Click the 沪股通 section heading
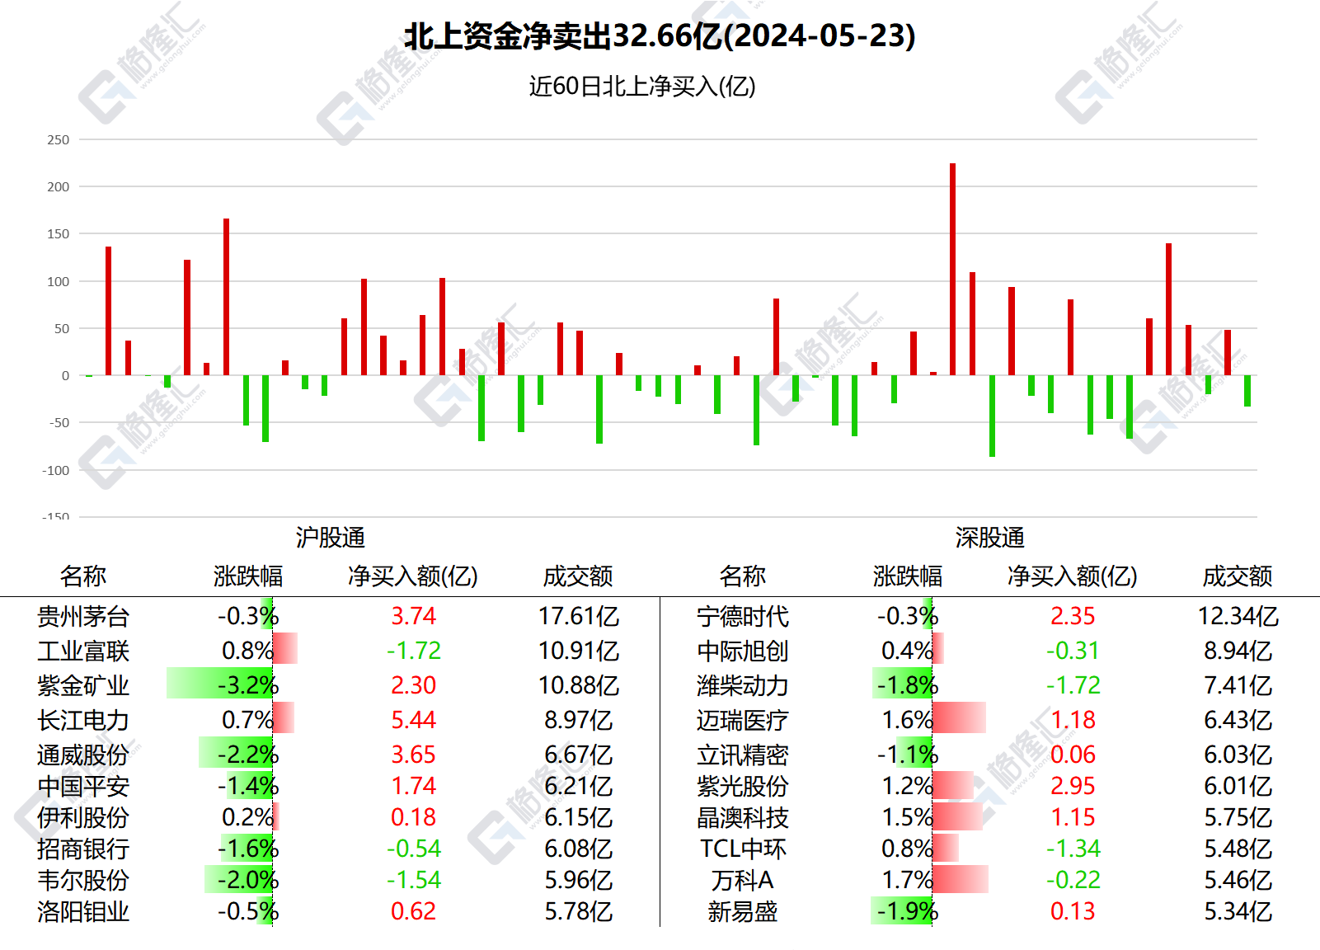This screenshot has height=950, width=1320. [x=331, y=538]
